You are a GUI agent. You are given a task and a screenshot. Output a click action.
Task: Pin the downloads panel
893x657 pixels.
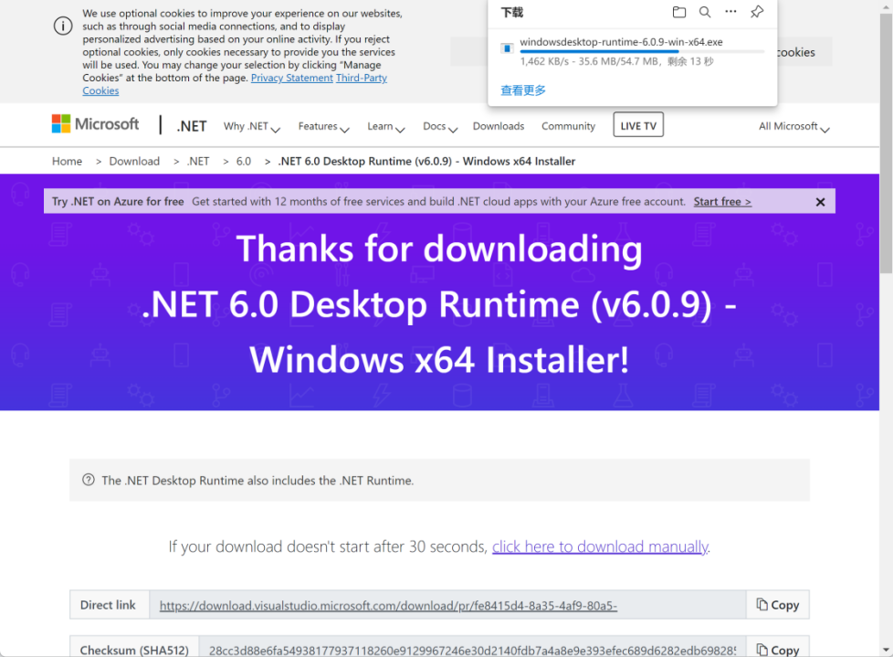[x=757, y=12]
